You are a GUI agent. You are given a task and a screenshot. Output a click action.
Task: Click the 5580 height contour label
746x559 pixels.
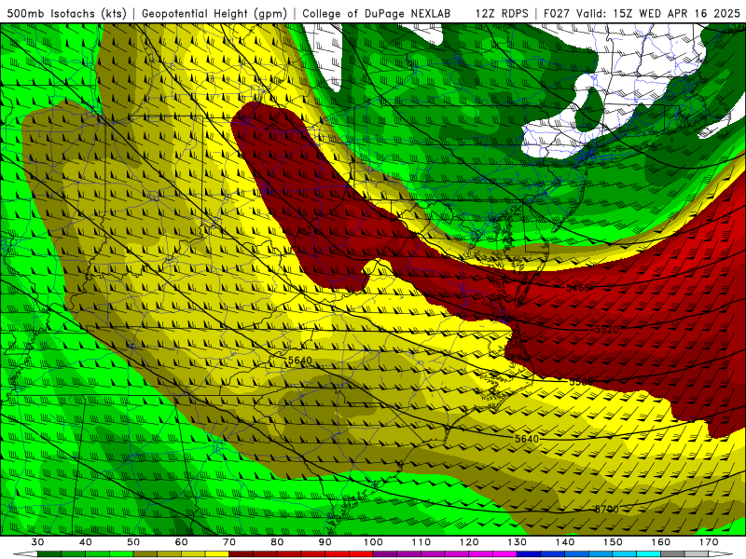(581, 382)
